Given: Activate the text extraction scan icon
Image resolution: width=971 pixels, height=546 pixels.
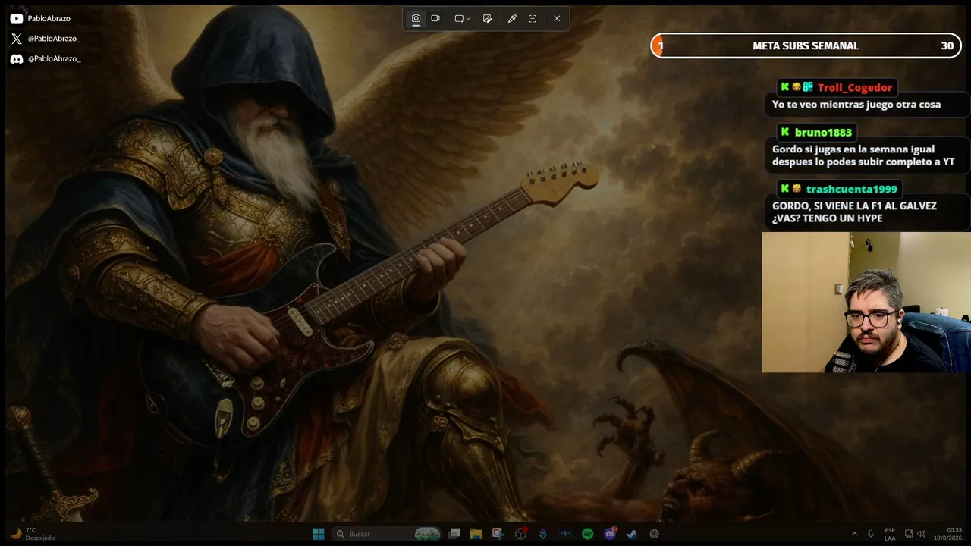Looking at the screenshot, I should tap(533, 19).
